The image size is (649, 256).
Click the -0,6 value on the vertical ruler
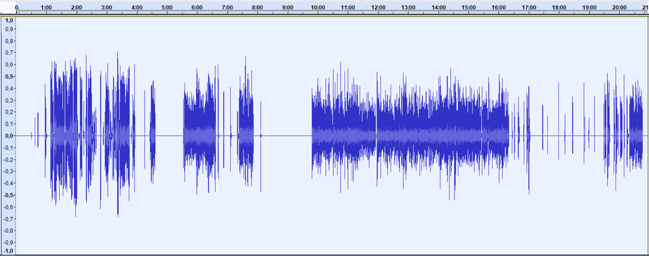(x=8, y=207)
